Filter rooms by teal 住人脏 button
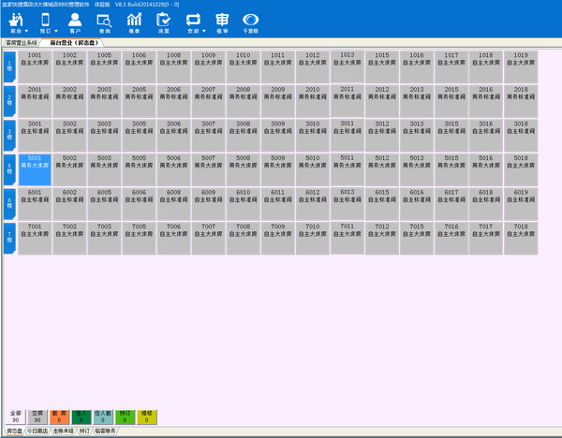 [x=103, y=416]
